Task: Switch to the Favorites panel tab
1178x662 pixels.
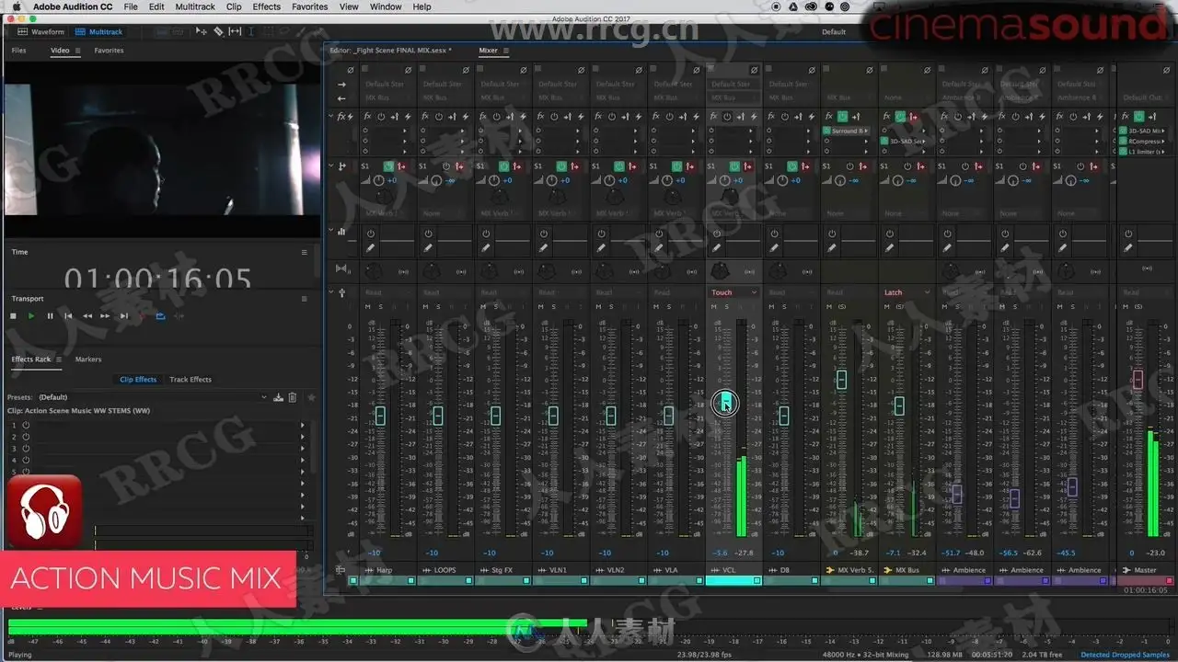Action: [x=109, y=51]
